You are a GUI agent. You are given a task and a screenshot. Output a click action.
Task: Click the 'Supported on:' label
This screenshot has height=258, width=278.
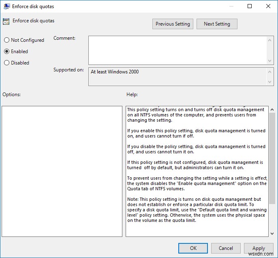[68, 70]
